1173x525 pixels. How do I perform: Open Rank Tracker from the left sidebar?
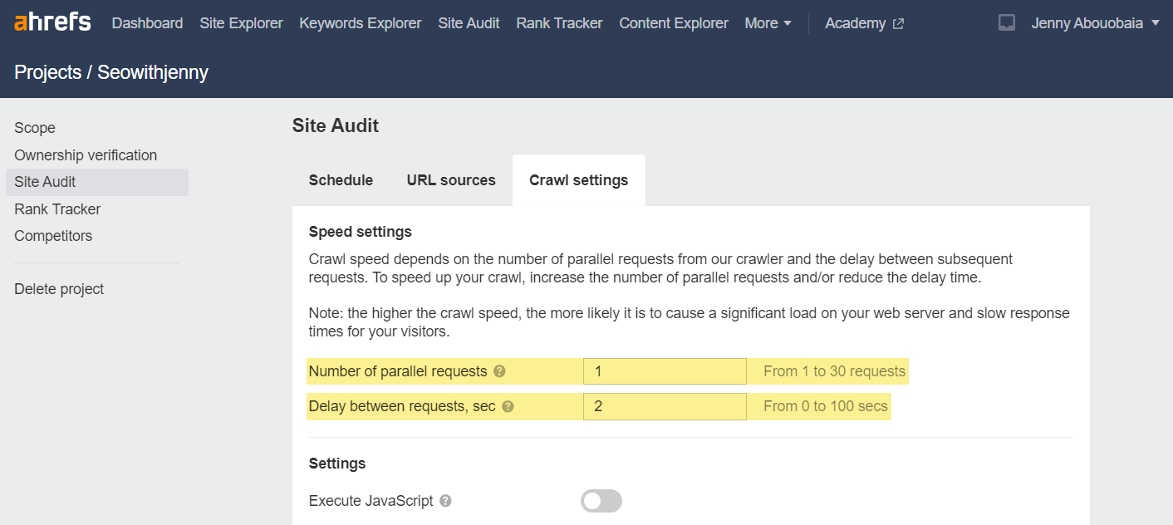click(57, 209)
